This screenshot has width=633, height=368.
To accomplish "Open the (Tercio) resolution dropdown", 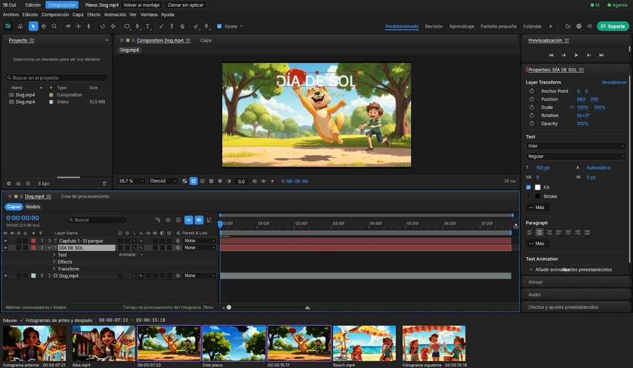I will pyautogui.click(x=163, y=181).
